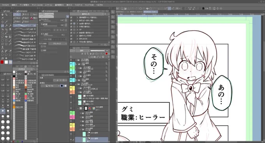
Task: Click the Lock Layer icon
Action: 91,54
